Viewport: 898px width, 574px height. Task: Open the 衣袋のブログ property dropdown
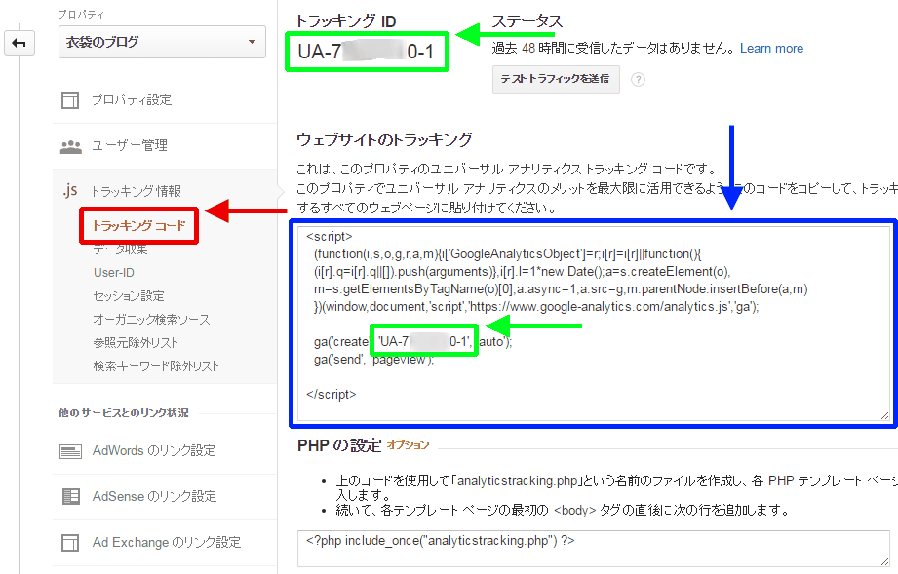tap(162, 42)
